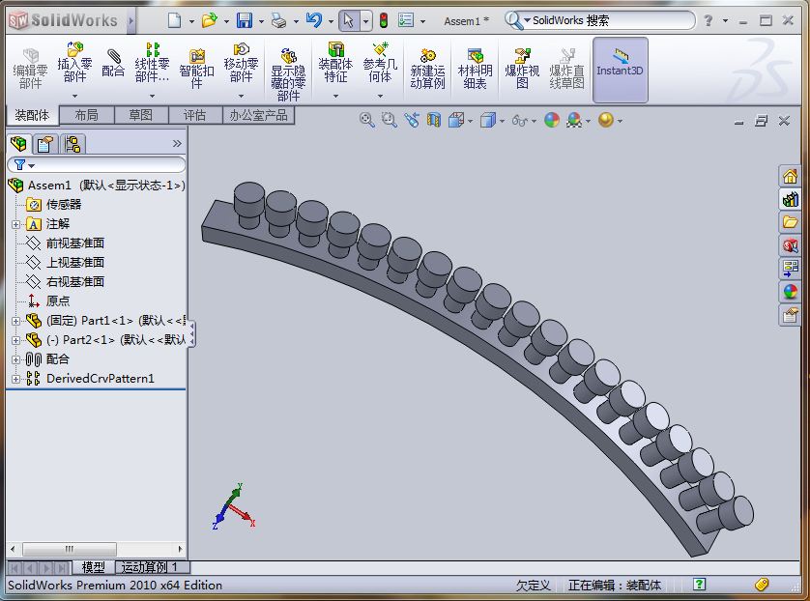Select 上视基准面 top plane
The image size is (810, 601).
75,262
